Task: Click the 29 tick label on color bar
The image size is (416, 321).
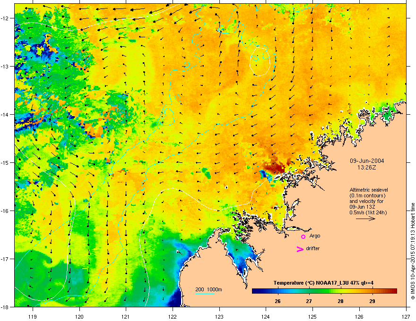Action: pyautogui.click(x=372, y=301)
